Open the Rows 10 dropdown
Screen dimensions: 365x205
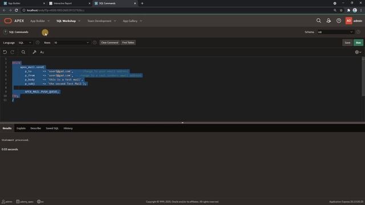71,43
